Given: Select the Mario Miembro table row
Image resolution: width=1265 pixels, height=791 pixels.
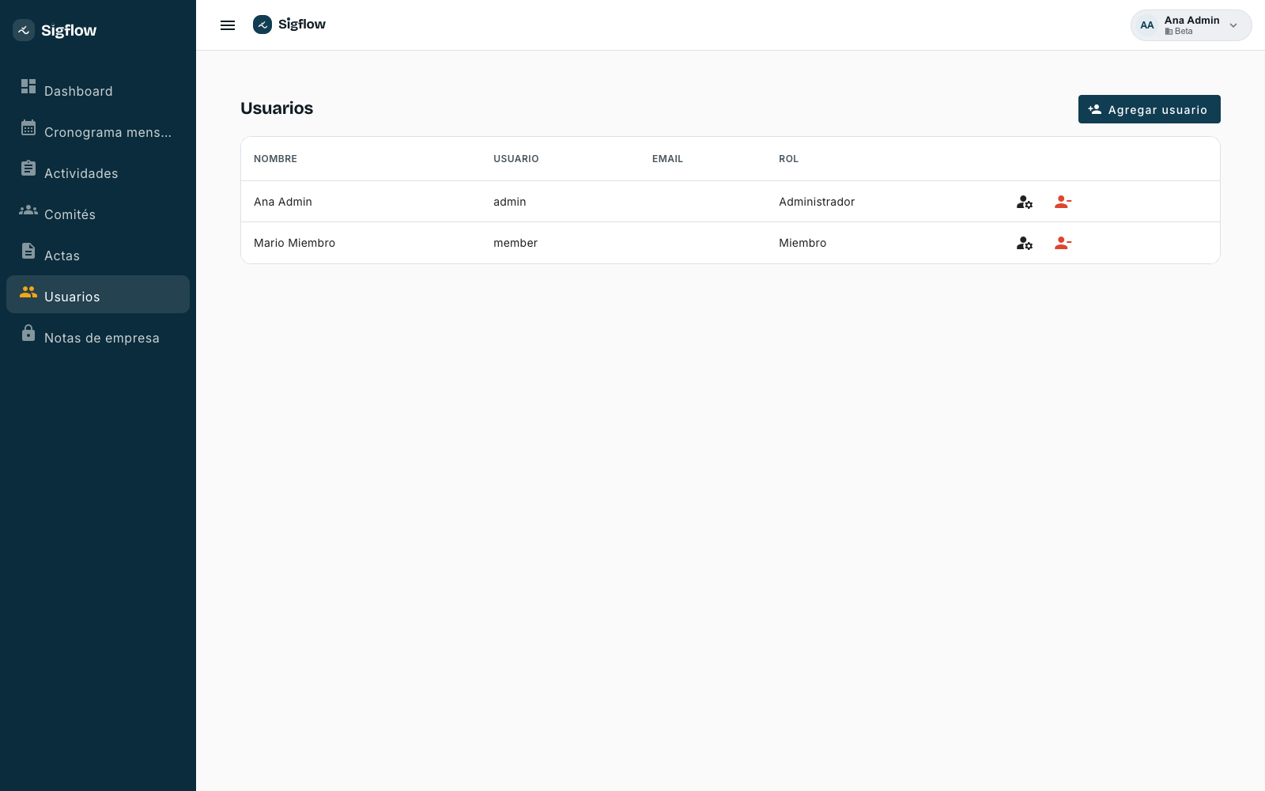Looking at the screenshot, I should [x=731, y=243].
